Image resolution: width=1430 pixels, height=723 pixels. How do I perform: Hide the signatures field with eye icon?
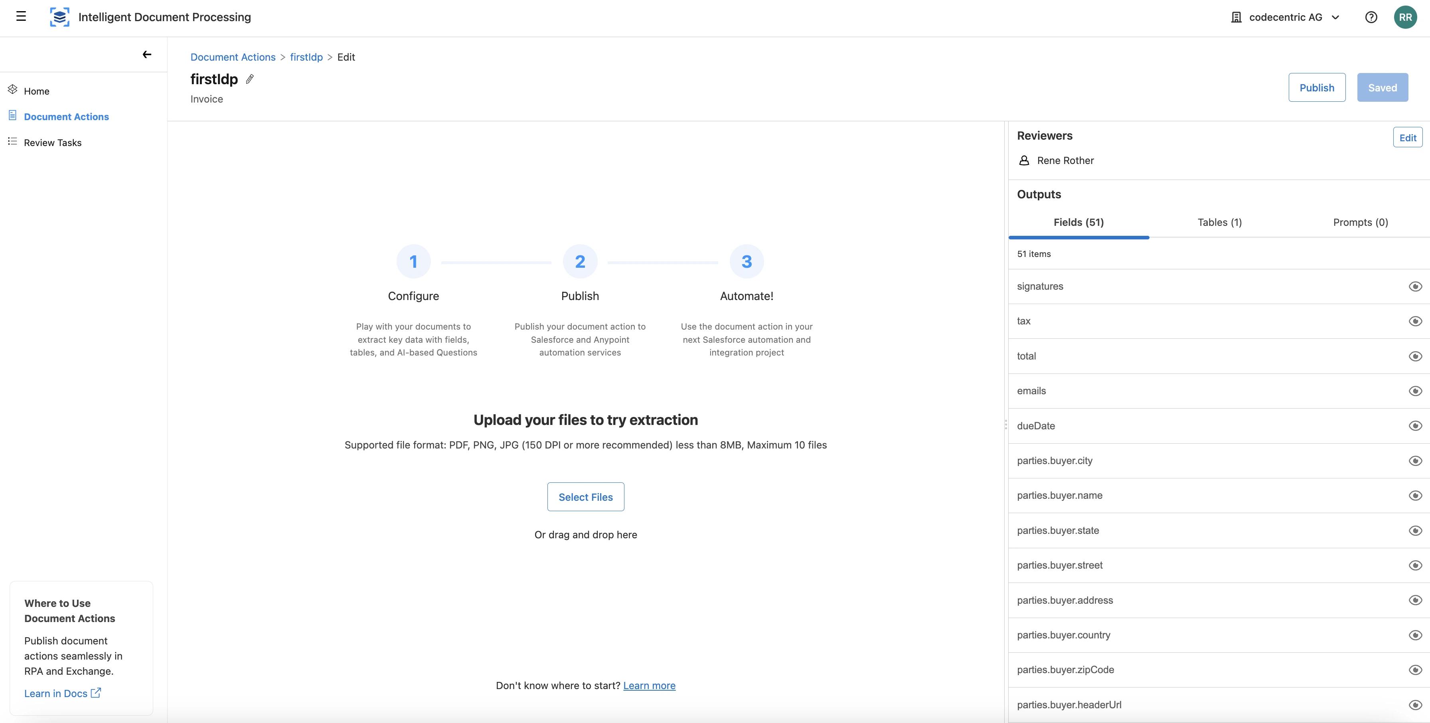point(1415,286)
